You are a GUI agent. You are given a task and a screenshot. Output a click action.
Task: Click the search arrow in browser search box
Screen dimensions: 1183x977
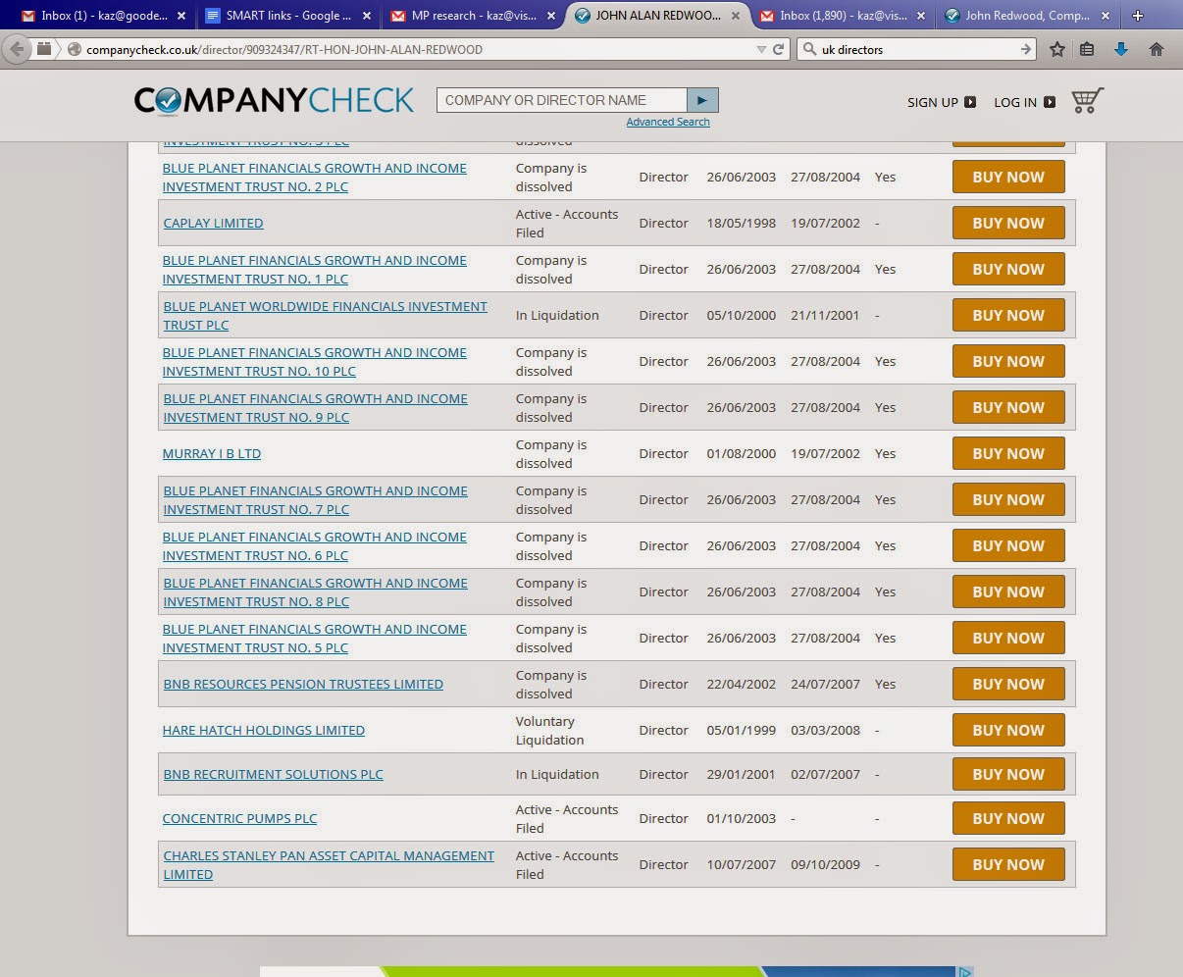(1026, 49)
